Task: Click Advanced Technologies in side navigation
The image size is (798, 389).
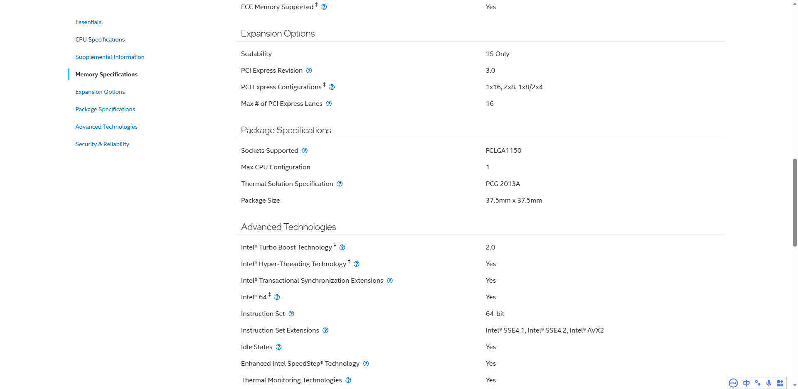Action: pos(106,127)
